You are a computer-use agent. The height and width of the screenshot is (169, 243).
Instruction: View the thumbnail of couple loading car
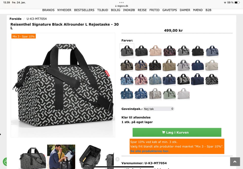point(61,157)
